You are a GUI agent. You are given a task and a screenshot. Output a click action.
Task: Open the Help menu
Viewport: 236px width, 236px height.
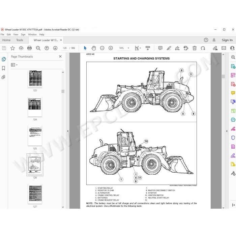[42, 34]
